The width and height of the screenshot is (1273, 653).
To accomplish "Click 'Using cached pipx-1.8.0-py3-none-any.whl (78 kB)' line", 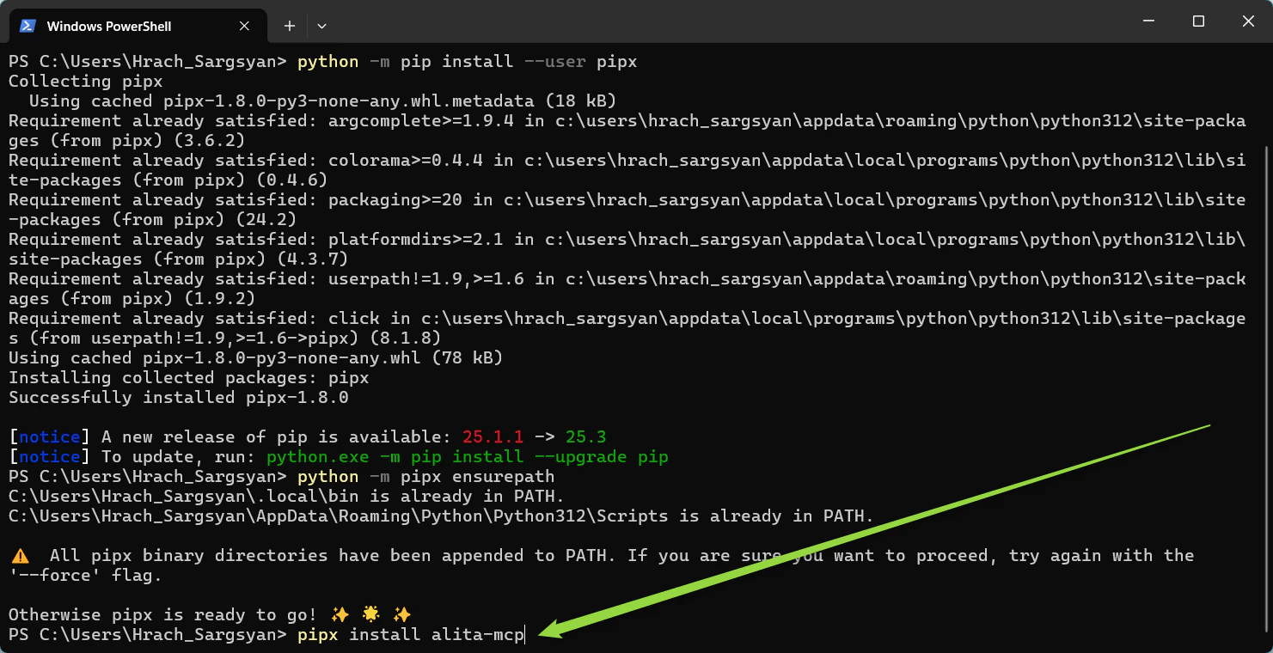I will [256, 357].
